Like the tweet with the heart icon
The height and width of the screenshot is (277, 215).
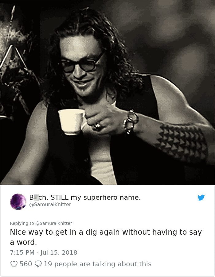coord(14,264)
